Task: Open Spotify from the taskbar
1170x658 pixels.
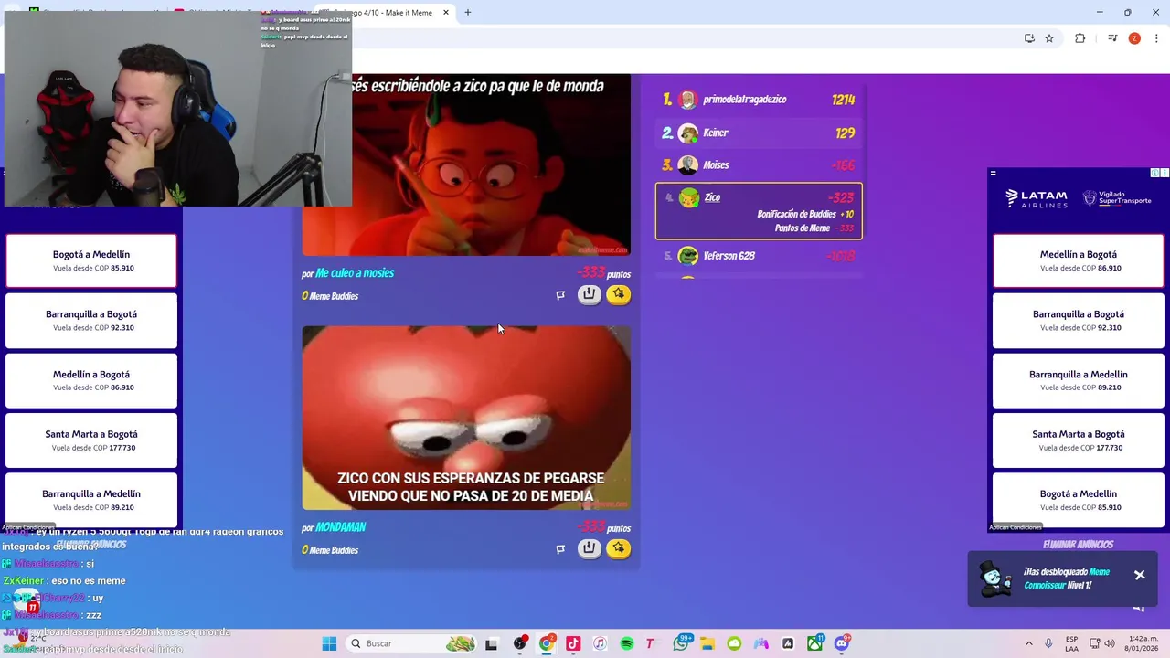Action: (627, 643)
